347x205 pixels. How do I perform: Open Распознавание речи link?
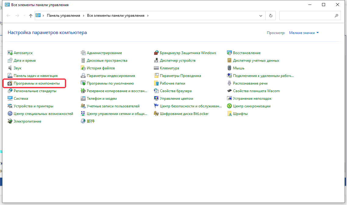click(250, 83)
